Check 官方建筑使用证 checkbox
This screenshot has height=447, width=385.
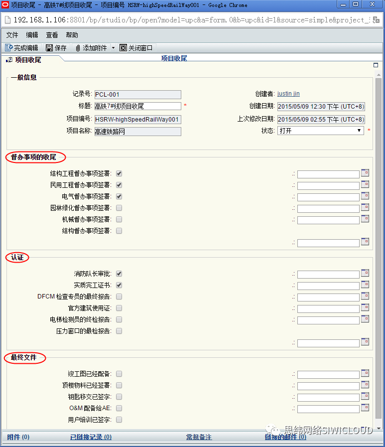pyautogui.click(x=119, y=308)
